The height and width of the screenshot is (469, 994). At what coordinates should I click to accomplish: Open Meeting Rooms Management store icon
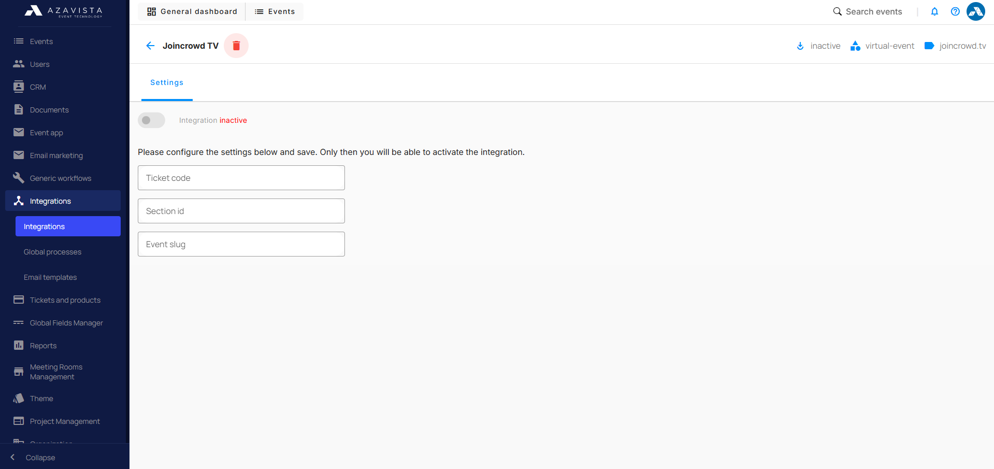pos(19,372)
